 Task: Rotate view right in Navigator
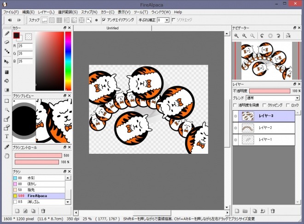coord(278,36)
